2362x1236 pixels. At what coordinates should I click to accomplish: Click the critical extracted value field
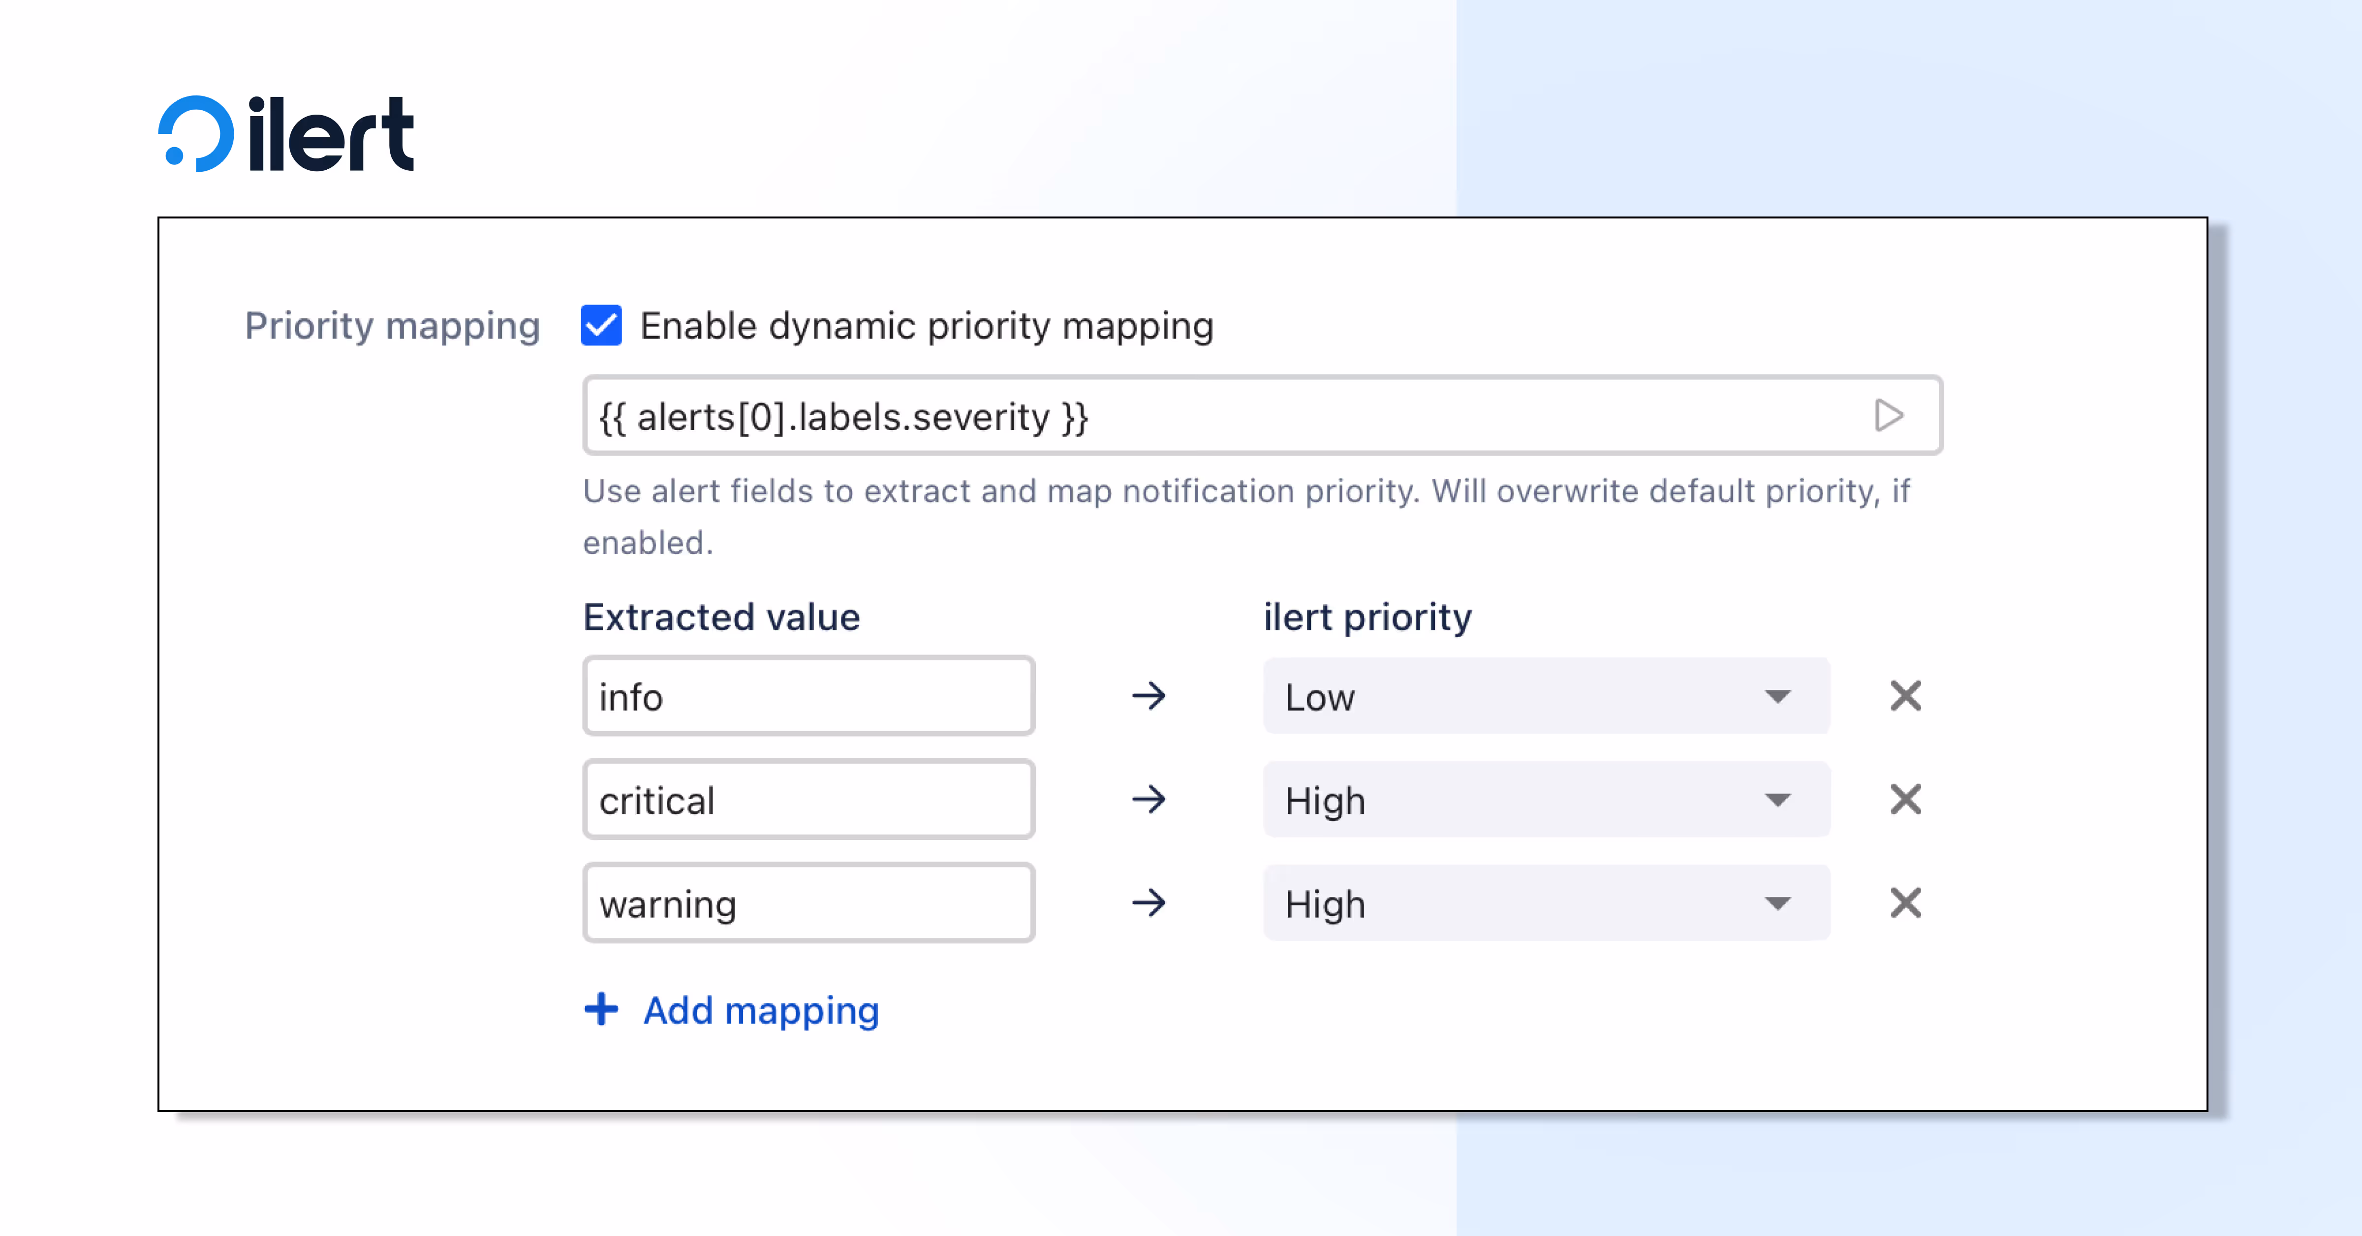point(808,800)
